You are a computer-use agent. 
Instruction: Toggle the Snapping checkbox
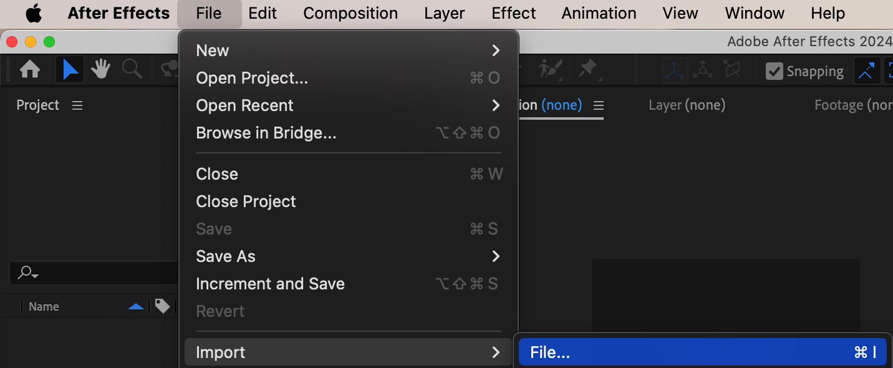point(775,71)
